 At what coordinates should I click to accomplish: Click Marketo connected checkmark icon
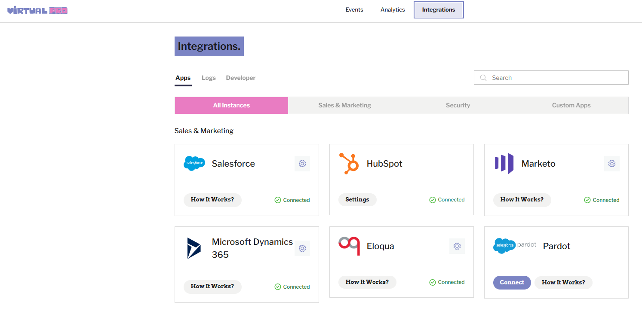587,200
